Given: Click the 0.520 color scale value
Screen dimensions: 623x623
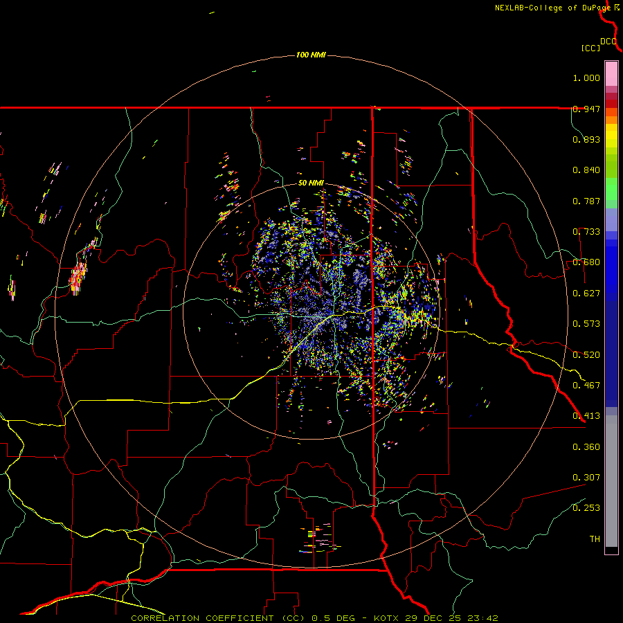Looking at the screenshot, I should click(x=586, y=355).
